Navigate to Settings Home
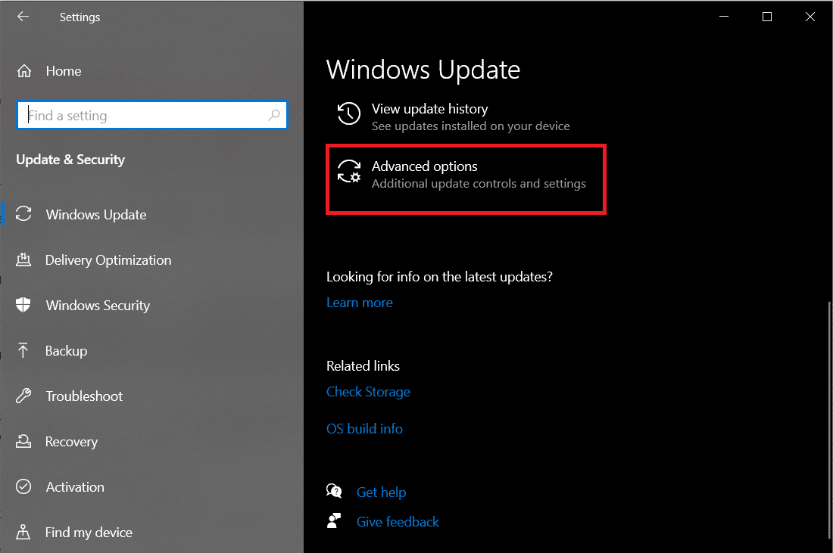This screenshot has height=553, width=833. click(x=63, y=70)
